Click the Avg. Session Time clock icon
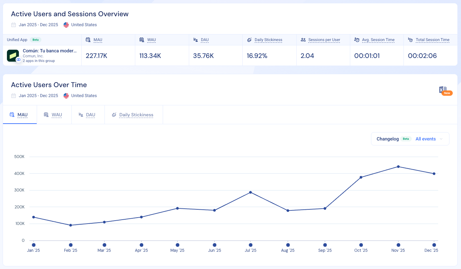 356,40
